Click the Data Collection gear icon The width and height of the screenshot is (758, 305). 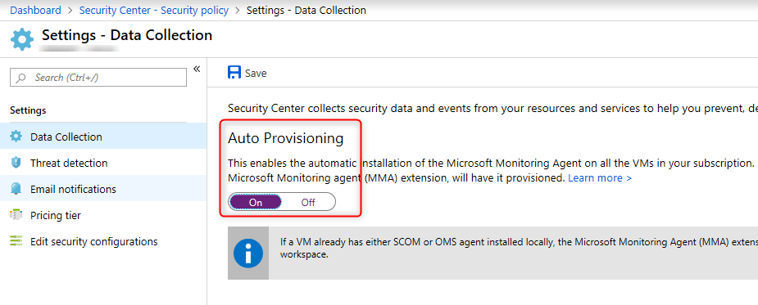pos(16,137)
